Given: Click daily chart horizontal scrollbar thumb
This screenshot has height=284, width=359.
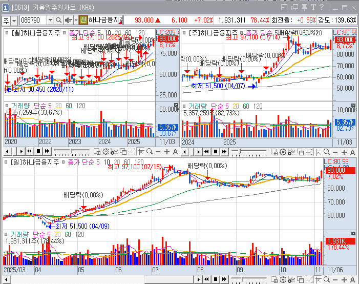Looking at the screenshot, I should pos(170,280).
